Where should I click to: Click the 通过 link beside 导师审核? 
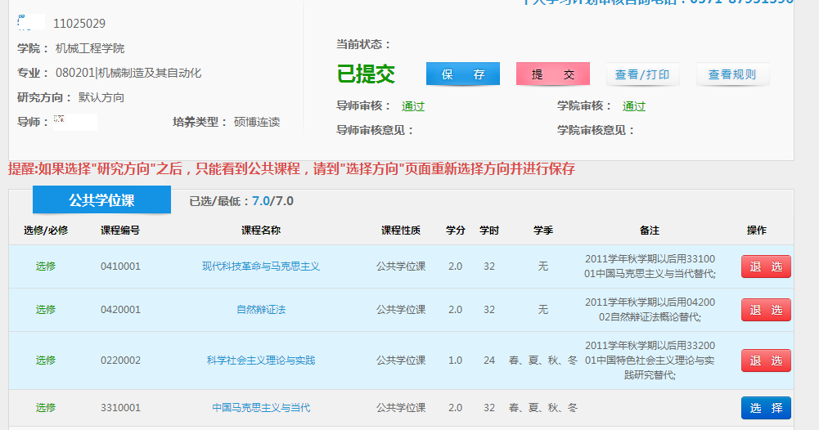coord(413,106)
